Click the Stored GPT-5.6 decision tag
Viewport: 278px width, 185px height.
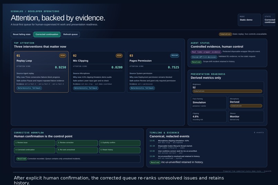pyautogui.click(x=204, y=57)
